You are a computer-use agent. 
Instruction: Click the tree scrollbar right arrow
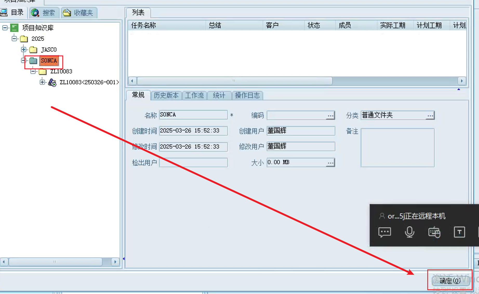[115, 262]
